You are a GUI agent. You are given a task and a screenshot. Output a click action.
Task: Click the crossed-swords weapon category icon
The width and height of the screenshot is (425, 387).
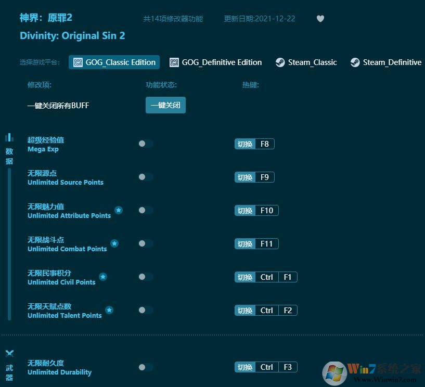click(9, 353)
